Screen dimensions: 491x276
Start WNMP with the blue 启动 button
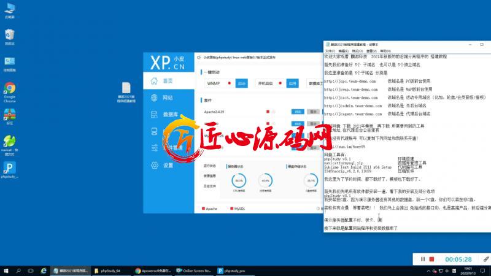coord(241,83)
